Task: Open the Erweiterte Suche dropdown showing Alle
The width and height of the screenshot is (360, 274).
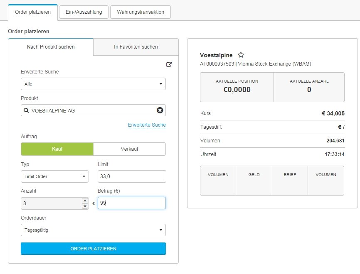Action: pos(93,84)
